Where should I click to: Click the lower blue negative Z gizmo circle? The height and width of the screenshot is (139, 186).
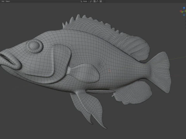point(184,15)
